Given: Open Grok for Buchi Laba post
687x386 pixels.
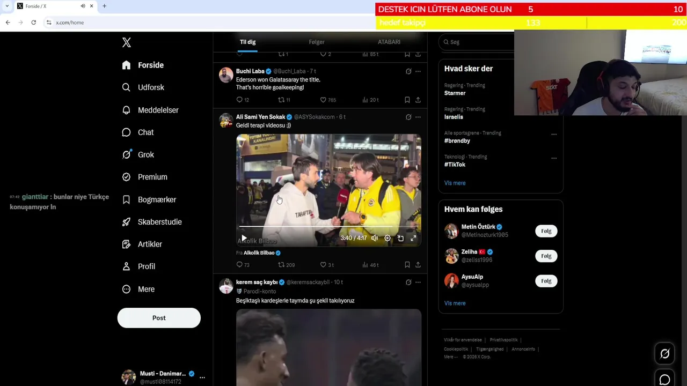Looking at the screenshot, I should [408, 71].
